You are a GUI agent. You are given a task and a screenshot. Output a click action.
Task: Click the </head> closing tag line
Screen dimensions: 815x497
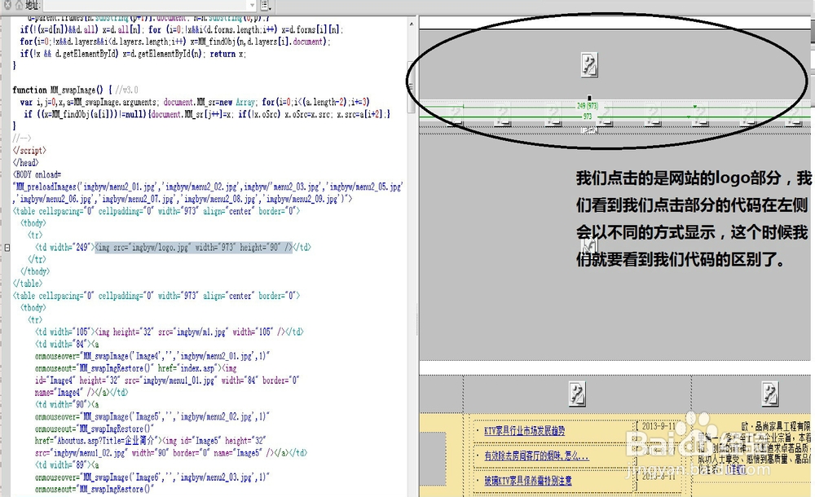tap(26, 163)
